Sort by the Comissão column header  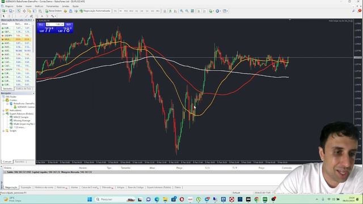[x=286, y=168]
